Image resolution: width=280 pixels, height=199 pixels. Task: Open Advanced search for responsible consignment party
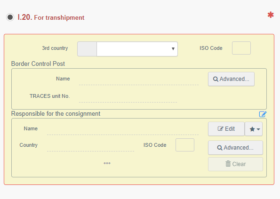click(235, 148)
